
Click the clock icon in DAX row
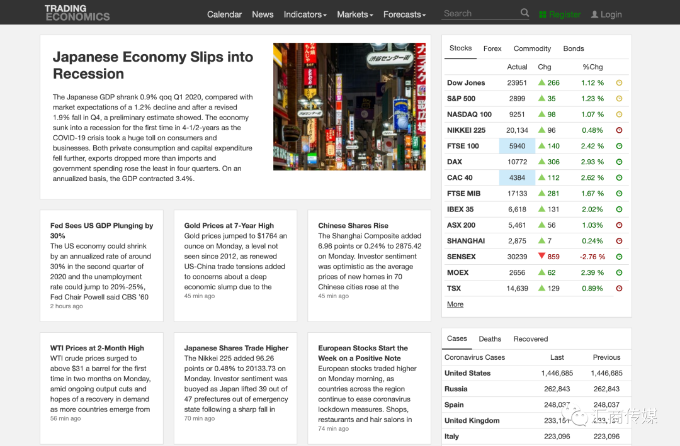pos(620,162)
